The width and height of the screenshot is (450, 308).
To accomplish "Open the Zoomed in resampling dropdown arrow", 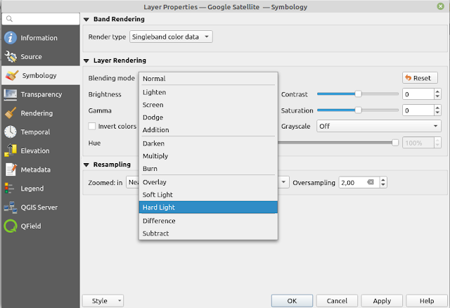I will (x=283, y=182).
